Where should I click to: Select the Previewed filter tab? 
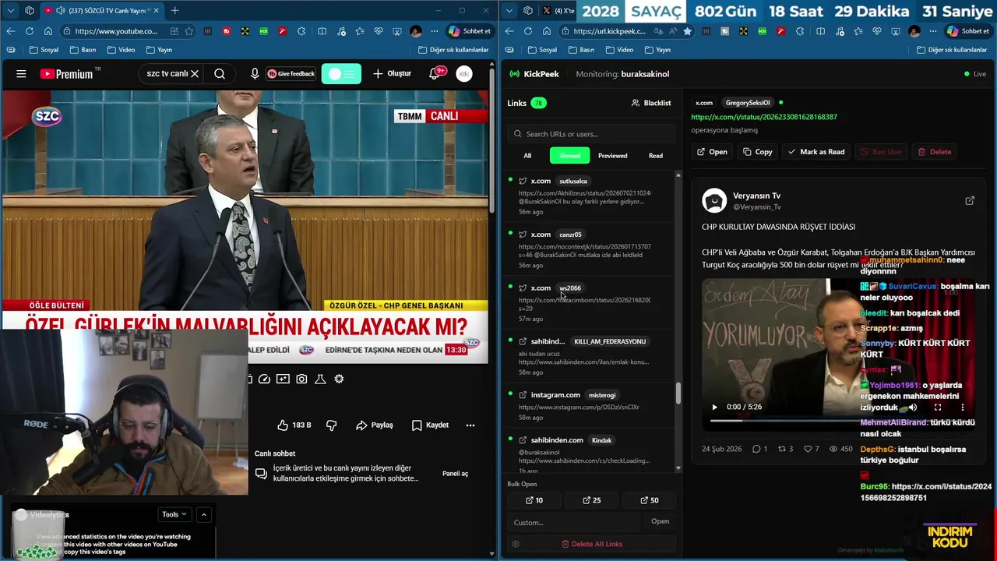pyautogui.click(x=612, y=156)
